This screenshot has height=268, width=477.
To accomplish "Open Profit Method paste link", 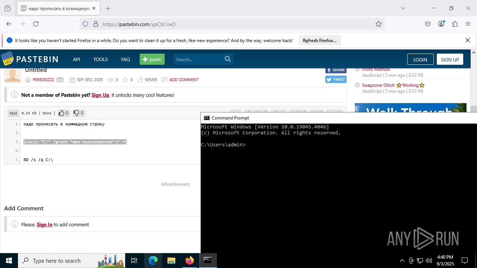I will (376, 69).
